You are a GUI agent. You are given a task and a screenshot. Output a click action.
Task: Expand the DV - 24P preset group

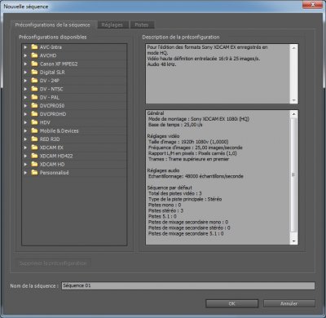tap(25, 81)
